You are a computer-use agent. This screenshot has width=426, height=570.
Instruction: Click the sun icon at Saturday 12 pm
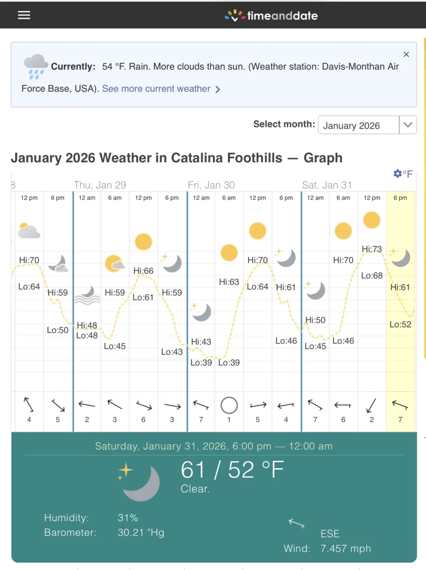pos(371,220)
